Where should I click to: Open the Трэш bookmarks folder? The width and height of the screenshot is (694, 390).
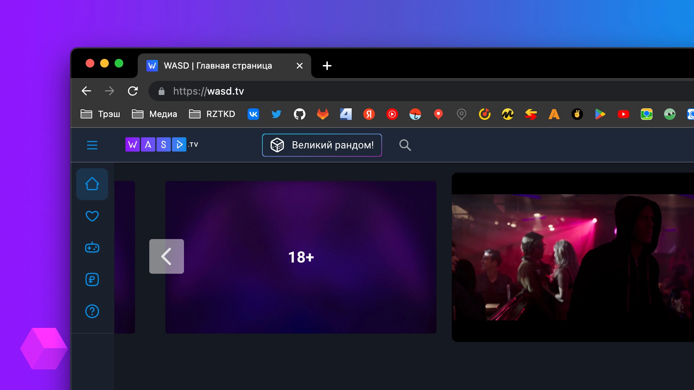click(100, 114)
